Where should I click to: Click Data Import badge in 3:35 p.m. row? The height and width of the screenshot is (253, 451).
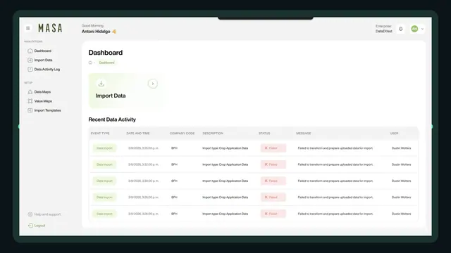coord(104,148)
